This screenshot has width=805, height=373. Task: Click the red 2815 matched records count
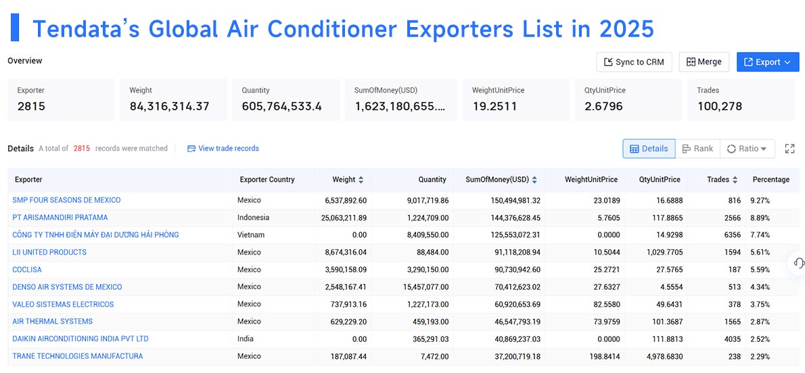(x=82, y=149)
